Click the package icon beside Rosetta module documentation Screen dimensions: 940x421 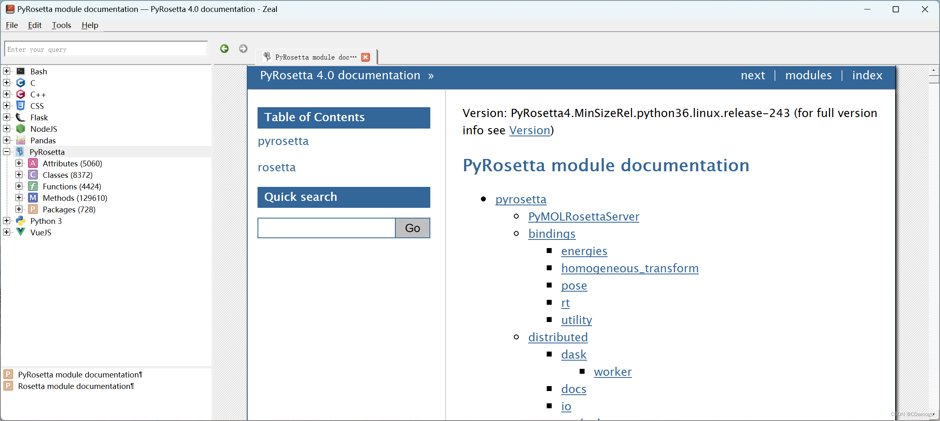8,386
